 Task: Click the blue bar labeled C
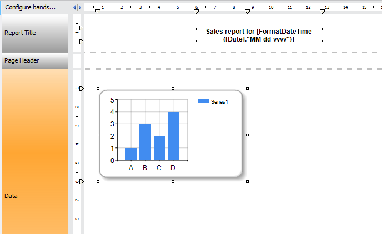159,148
